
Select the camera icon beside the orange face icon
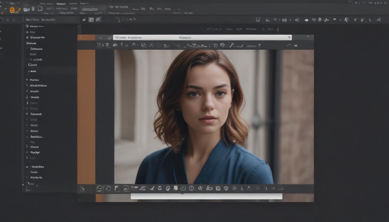(27, 10)
